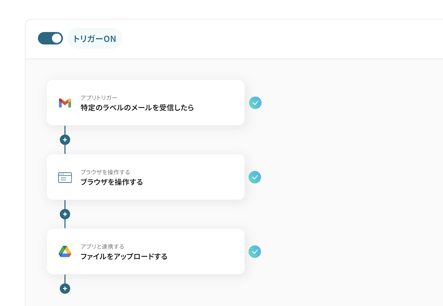Viewport: 443px width, 306px height.
Task: Add a step below the Gmail trigger
Action: point(65,140)
